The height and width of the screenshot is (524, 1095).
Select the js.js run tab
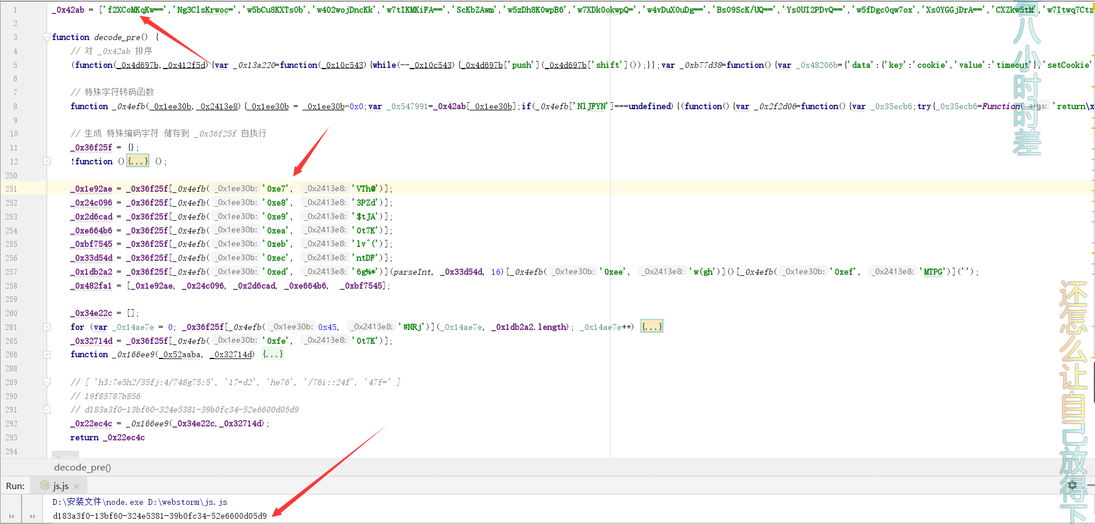tap(61, 486)
